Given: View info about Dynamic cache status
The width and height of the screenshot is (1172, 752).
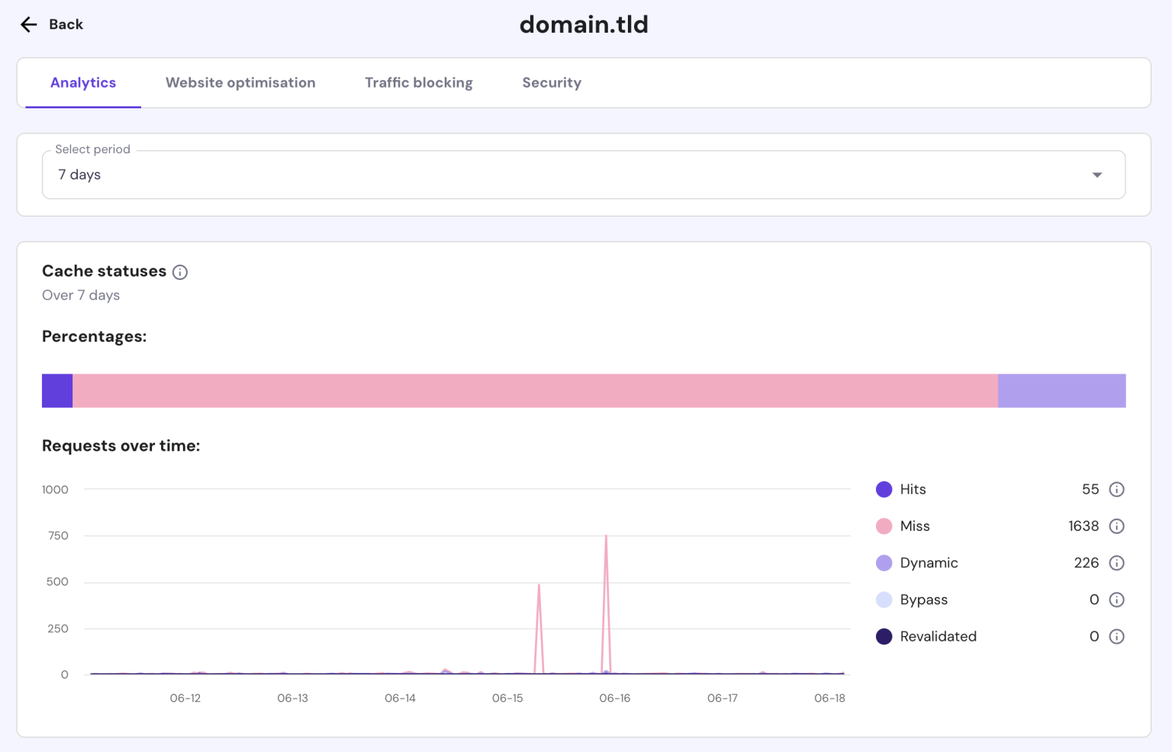Looking at the screenshot, I should 1116,562.
